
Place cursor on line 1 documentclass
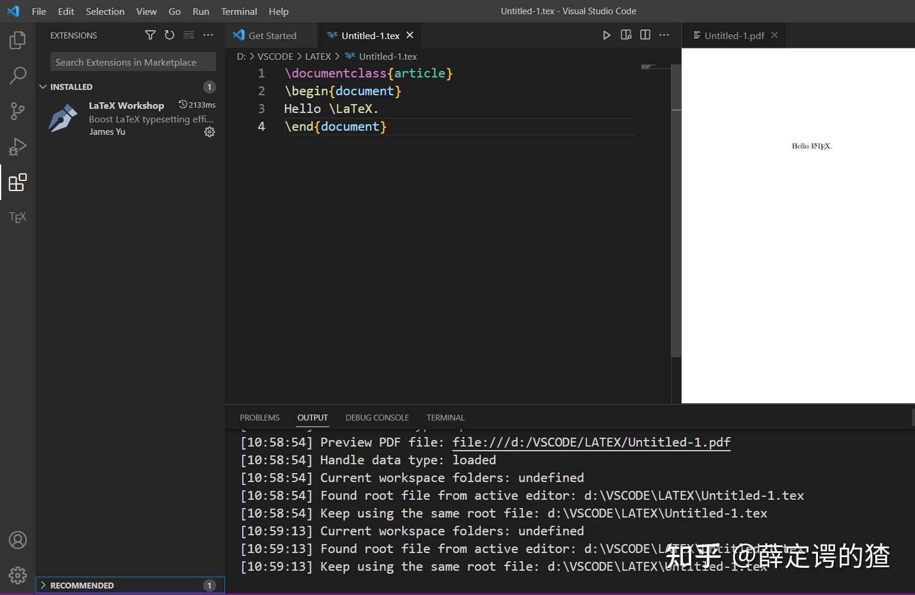click(x=368, y=73)
